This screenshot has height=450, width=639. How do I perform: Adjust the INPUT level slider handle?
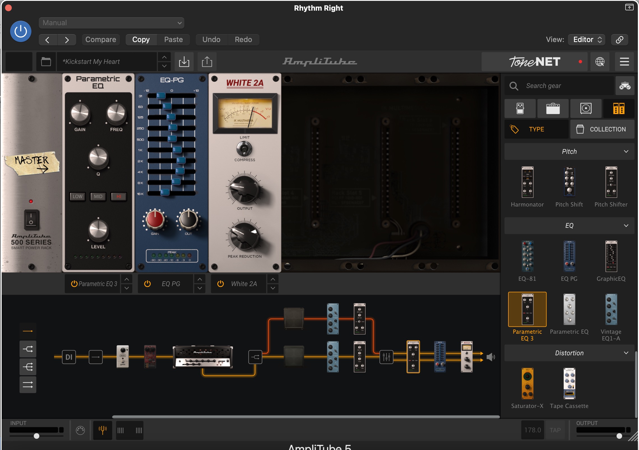[x=36, y=436]
